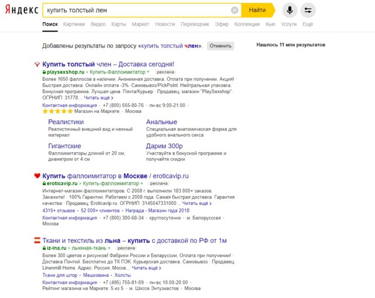Open the 52 000+ клиентов link
375x298 pixels.
100,211
